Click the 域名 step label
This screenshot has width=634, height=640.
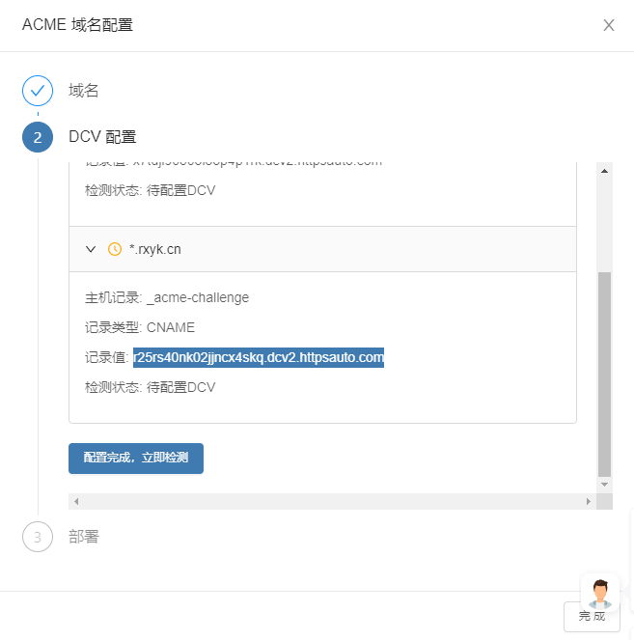click(x=83, y=91)
